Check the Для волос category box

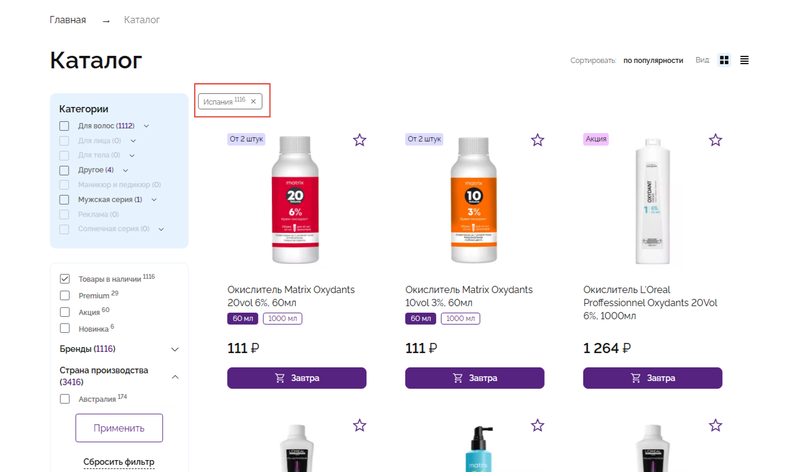click(64, 126)
